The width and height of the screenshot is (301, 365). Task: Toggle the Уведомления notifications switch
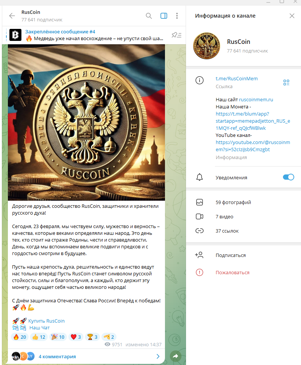[x=288, y=177]
